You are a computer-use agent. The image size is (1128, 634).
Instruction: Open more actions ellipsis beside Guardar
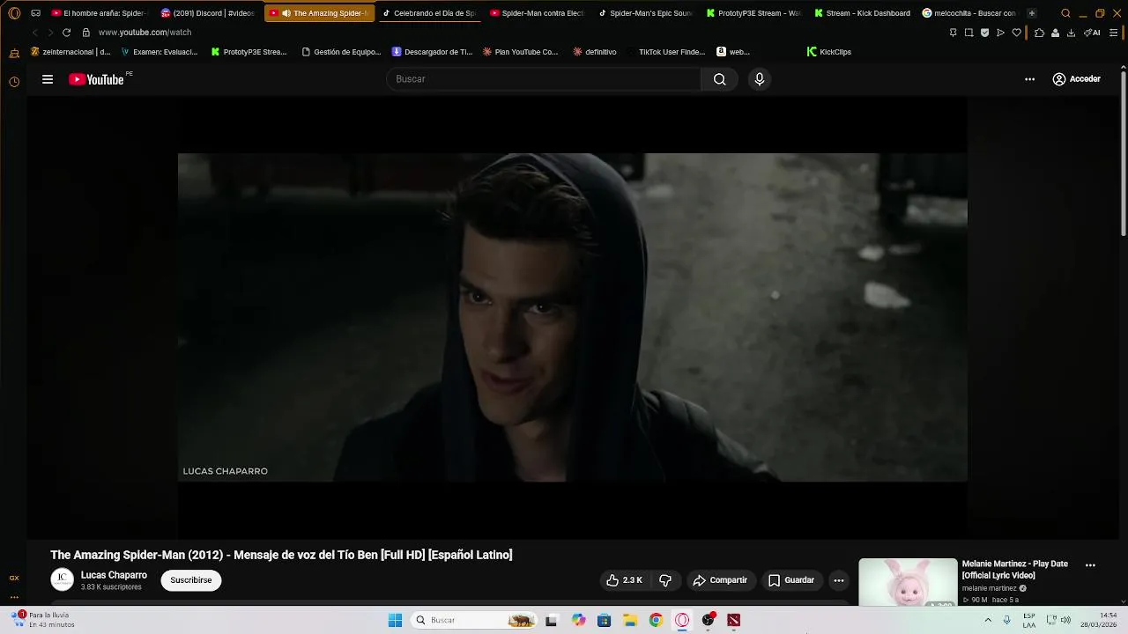click(x=839, y=580)
